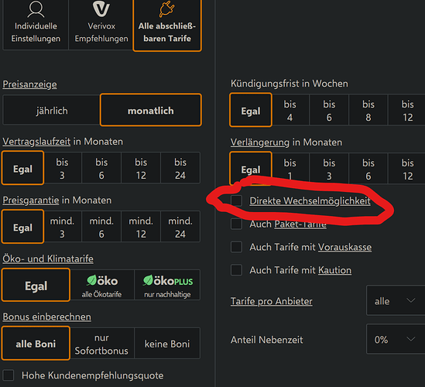
Task: Select Kündigungsfrist bis 6 weeks
Action: tap(329, 110)
